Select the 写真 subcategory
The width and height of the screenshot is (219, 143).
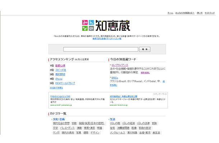tap(79, 133)
